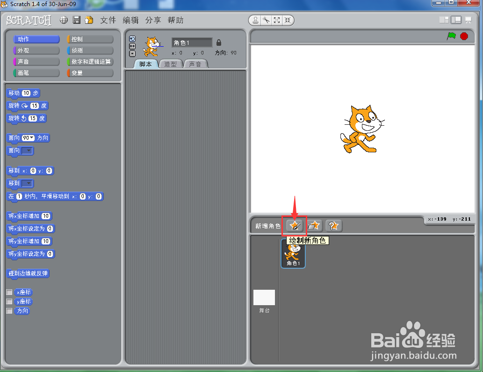This screenshot has height=372, width=483.
Task: Select the 外观 block category
Action: click(36, 50)
